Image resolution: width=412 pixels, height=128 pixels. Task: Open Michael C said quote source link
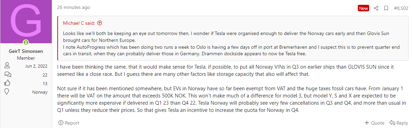[x=79, y=23]
